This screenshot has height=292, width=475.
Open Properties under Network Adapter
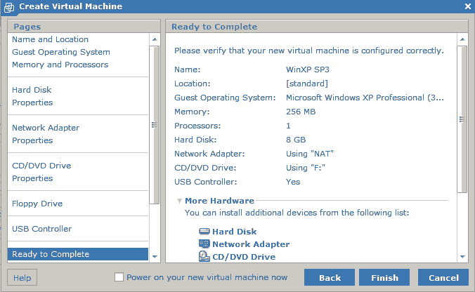click(32, 140)
